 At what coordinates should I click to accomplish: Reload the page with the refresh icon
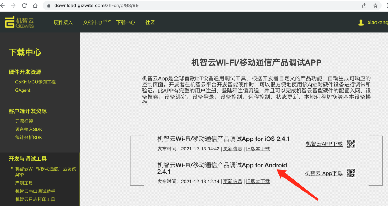pos(24,5)
